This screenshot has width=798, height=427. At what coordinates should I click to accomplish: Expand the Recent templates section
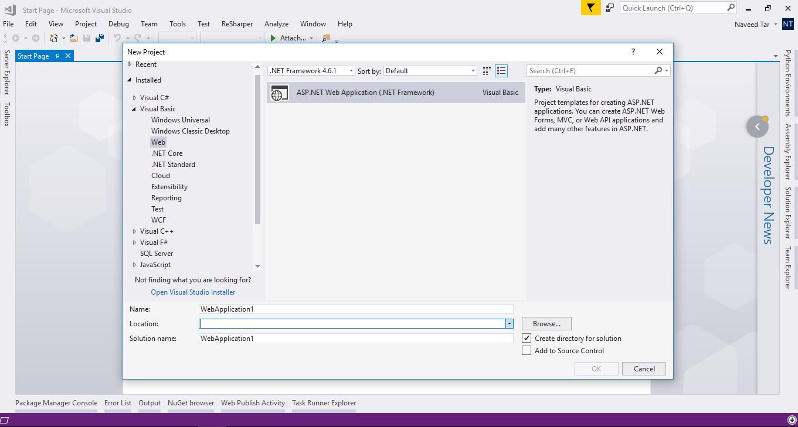[x=130, y=64]
